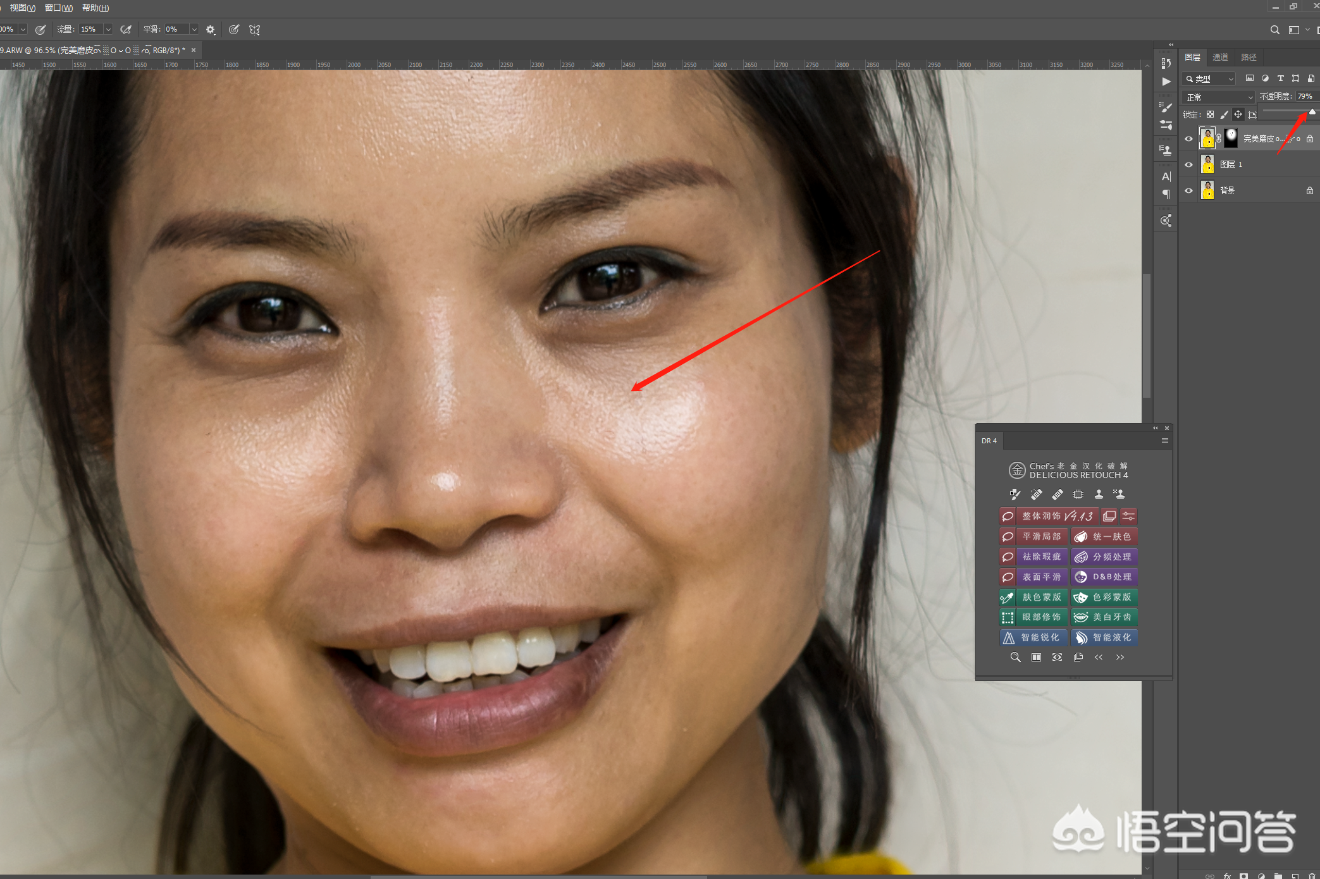
Task: Open the 窗口(W) menu
Action: click(x=59, y=8)
